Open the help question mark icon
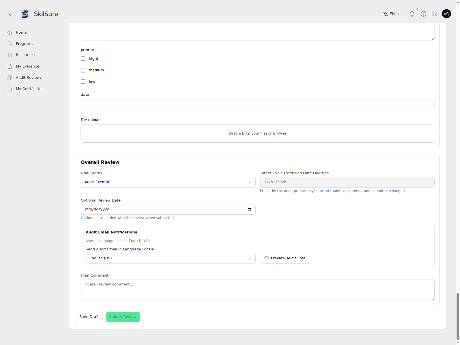Viewport: 460px width, 345px height. click(x=423, y=14)
